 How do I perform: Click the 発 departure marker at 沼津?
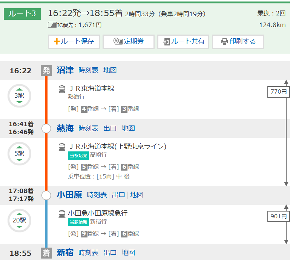pyautogui.click(x=46, y=71)
